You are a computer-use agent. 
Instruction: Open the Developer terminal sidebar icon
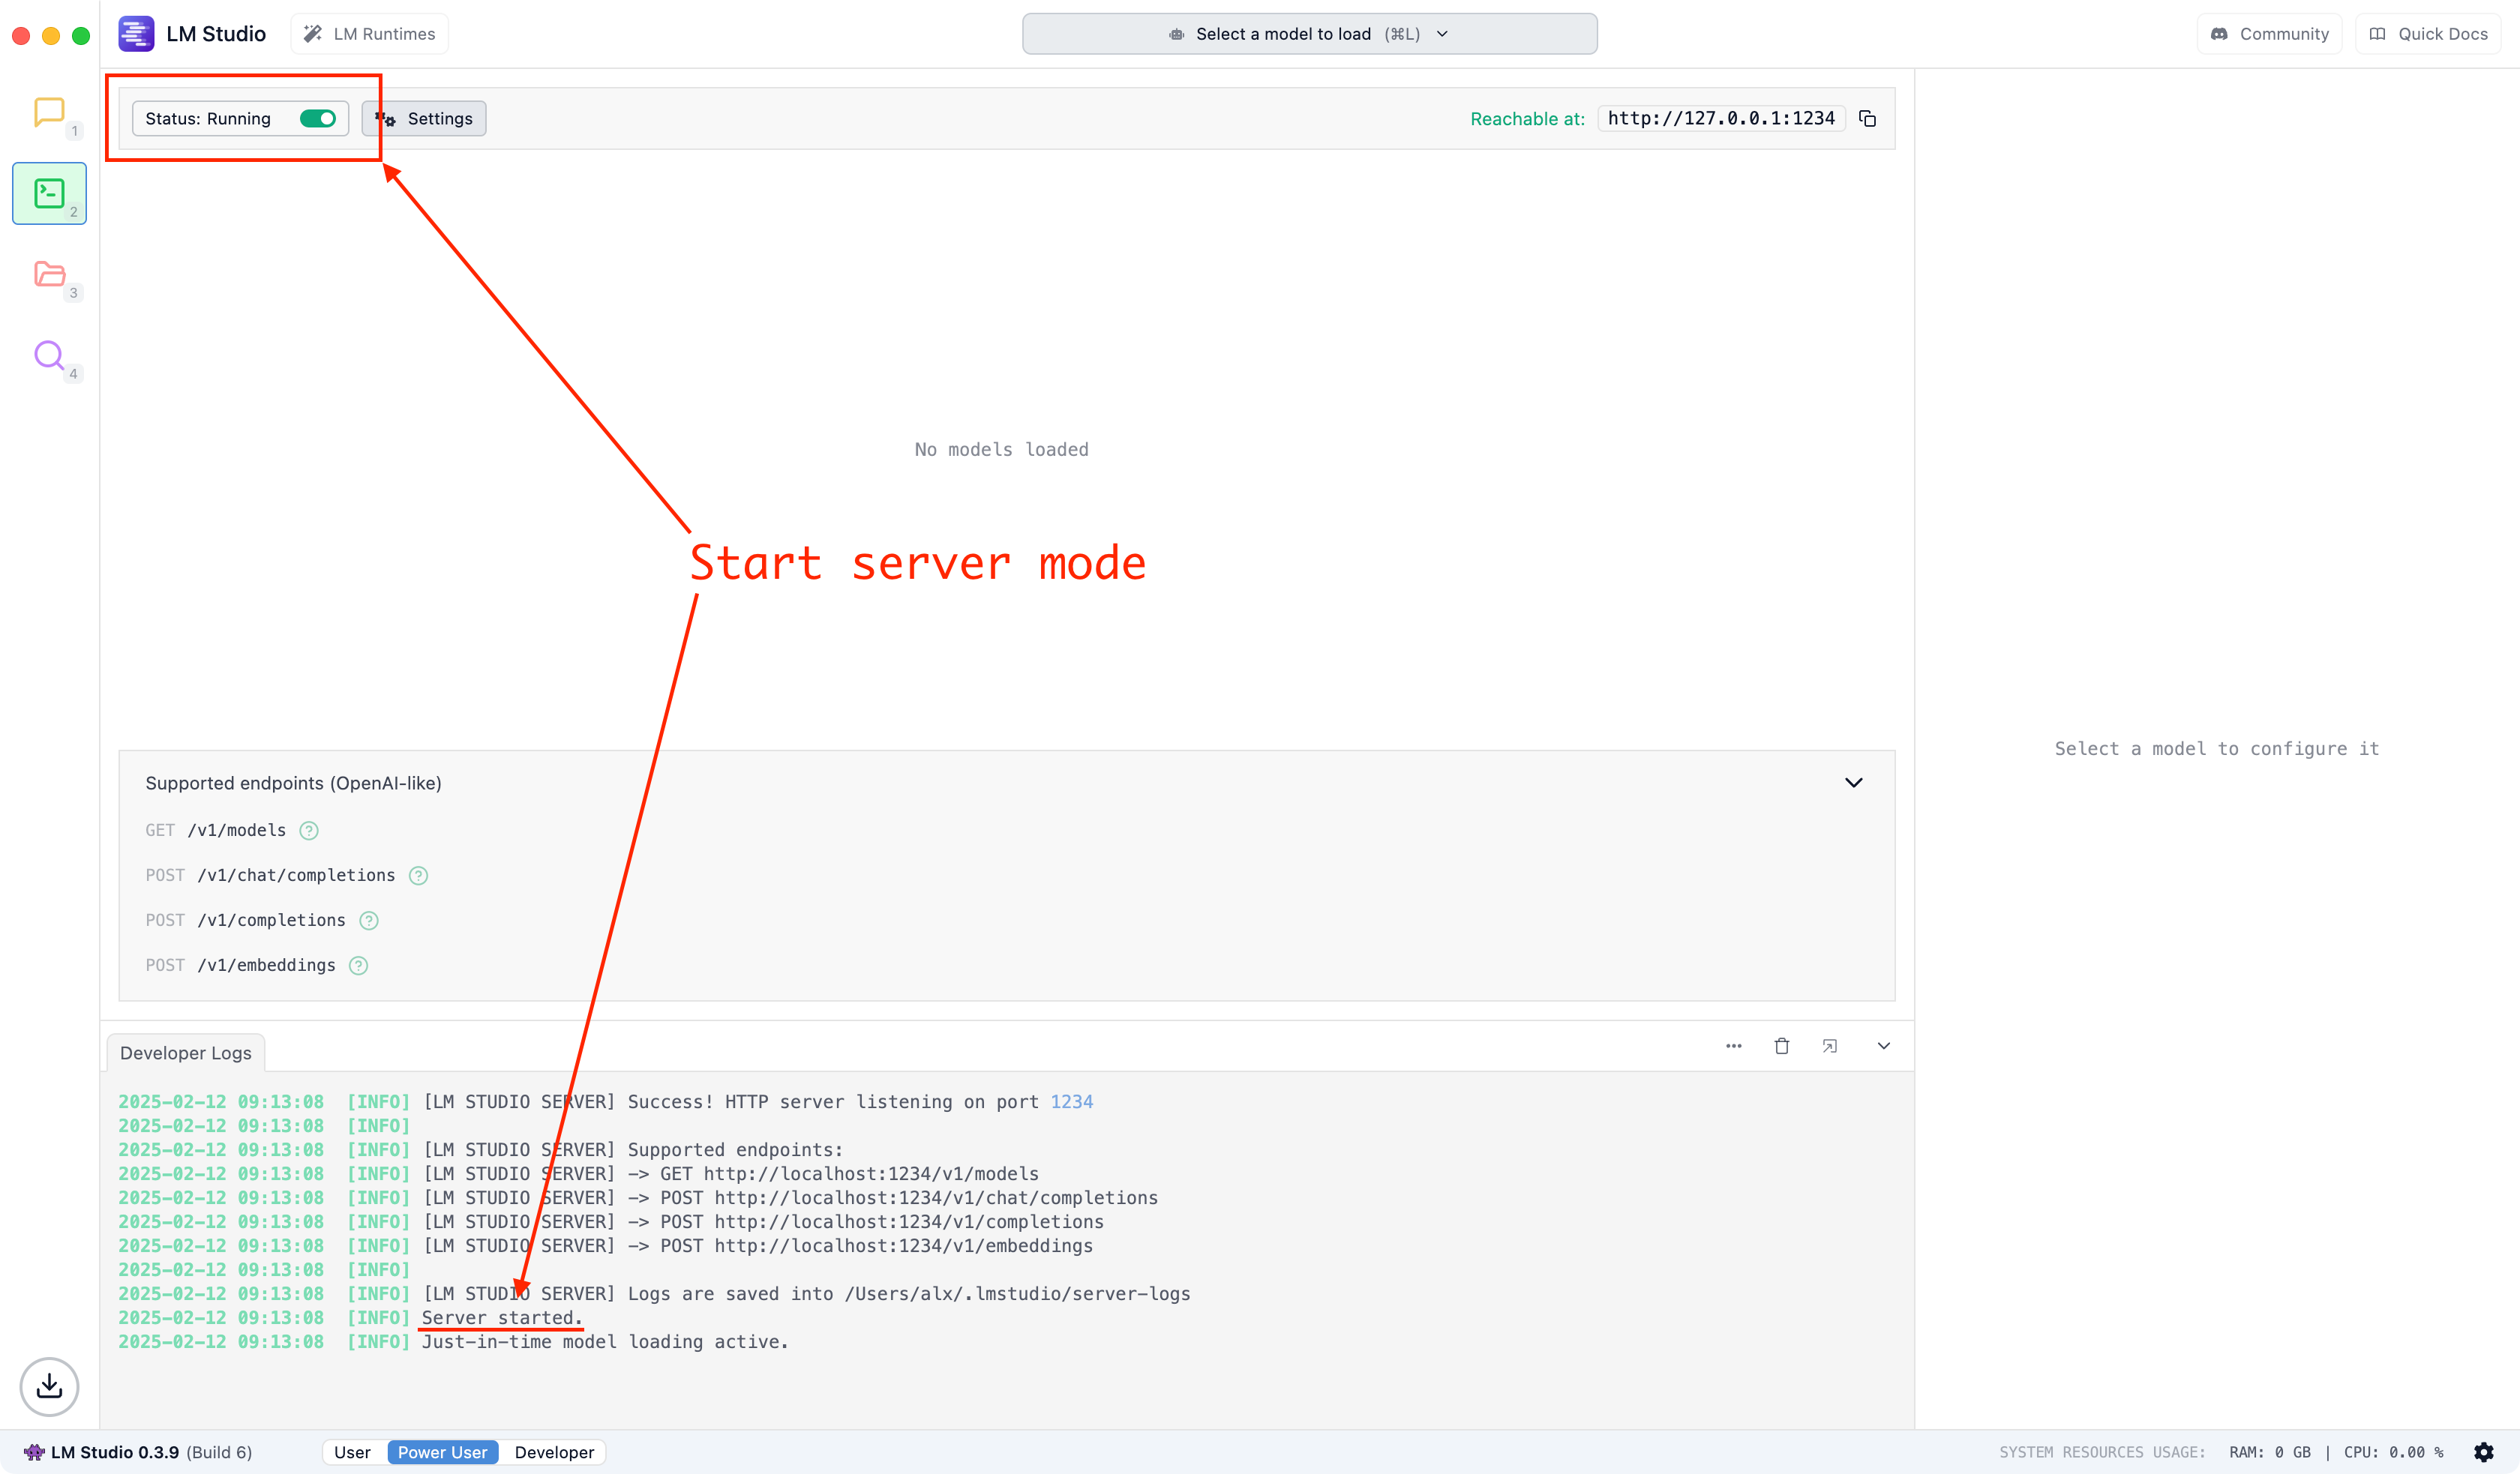click(49, 193)
